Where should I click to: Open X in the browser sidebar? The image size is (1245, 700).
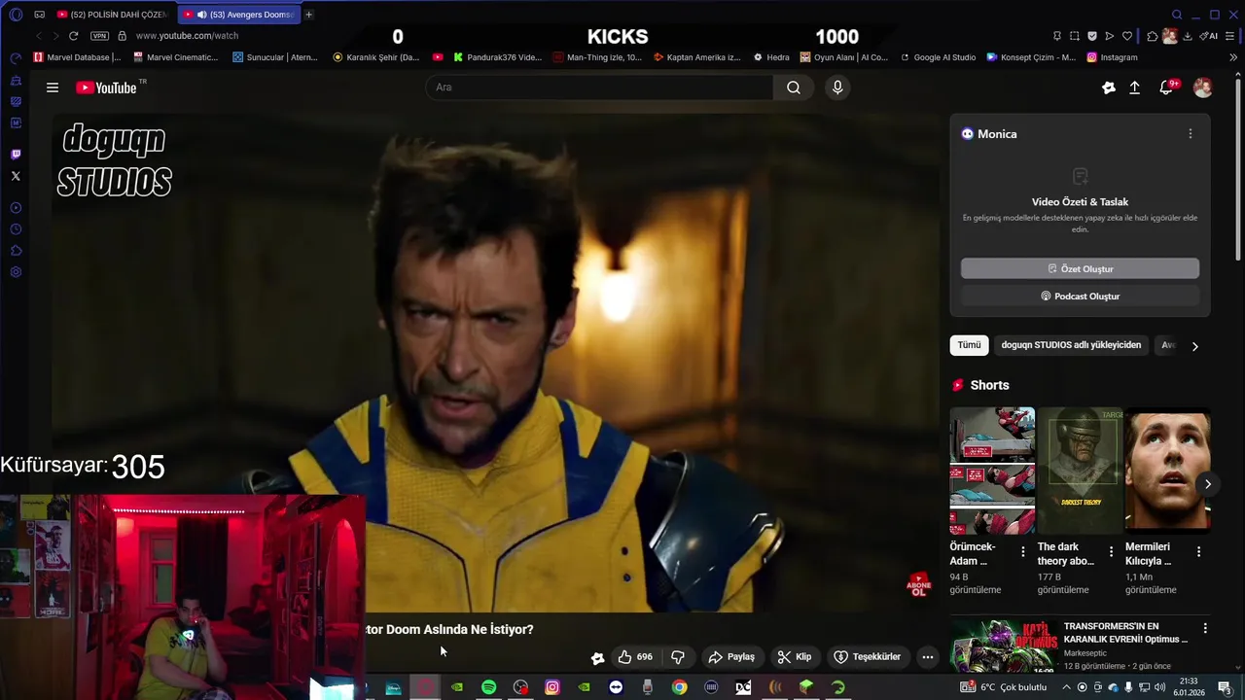coord(16,176)
